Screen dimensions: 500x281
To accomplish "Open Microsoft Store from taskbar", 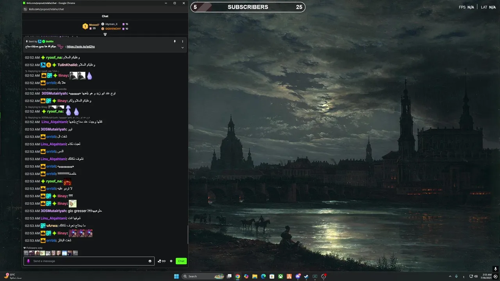I will [x=272, y=276].
